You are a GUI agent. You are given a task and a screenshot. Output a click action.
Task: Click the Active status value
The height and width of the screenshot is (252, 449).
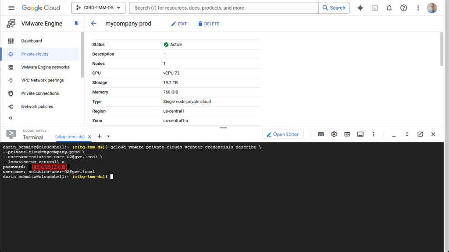coord(173,44)
